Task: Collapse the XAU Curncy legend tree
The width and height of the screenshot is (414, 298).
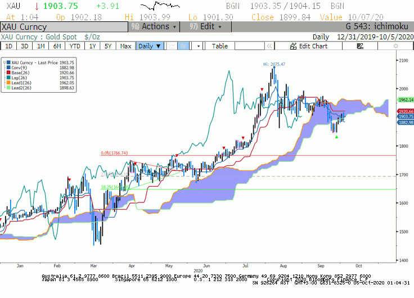Action: [4, 62]
